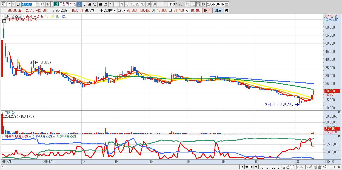Click the add indicator line icon
This screenshot has width=342, height=170.
pos(193,4)
